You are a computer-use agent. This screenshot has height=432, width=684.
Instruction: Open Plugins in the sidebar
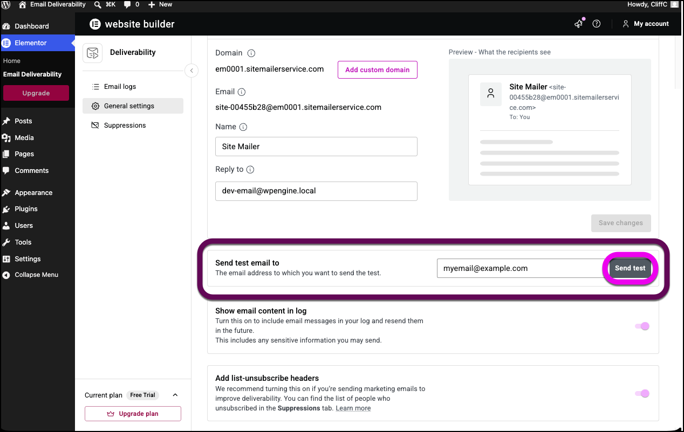[26, 209]
